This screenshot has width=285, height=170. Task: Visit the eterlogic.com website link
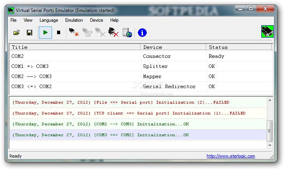[231, 156]
